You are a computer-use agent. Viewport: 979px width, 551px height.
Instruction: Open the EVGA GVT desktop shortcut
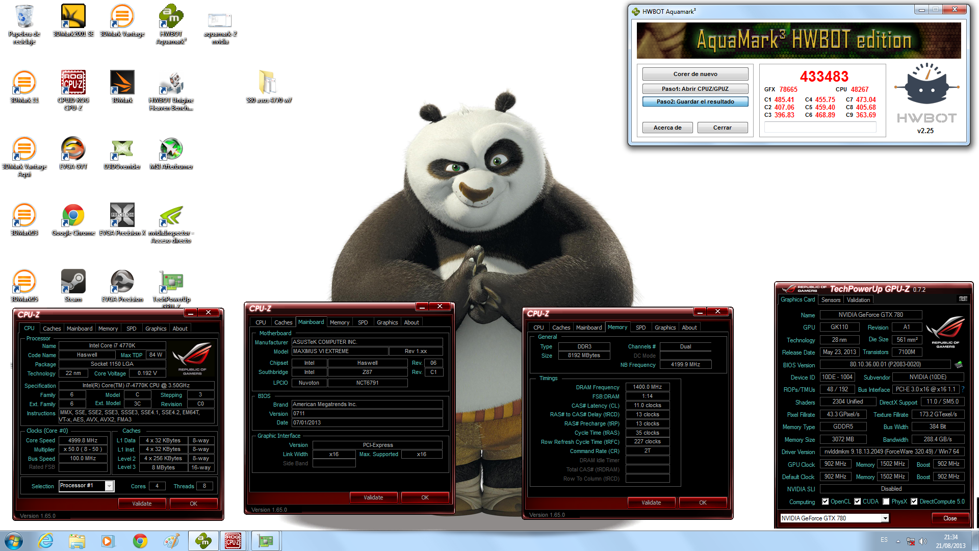click(x=73, y=153)
